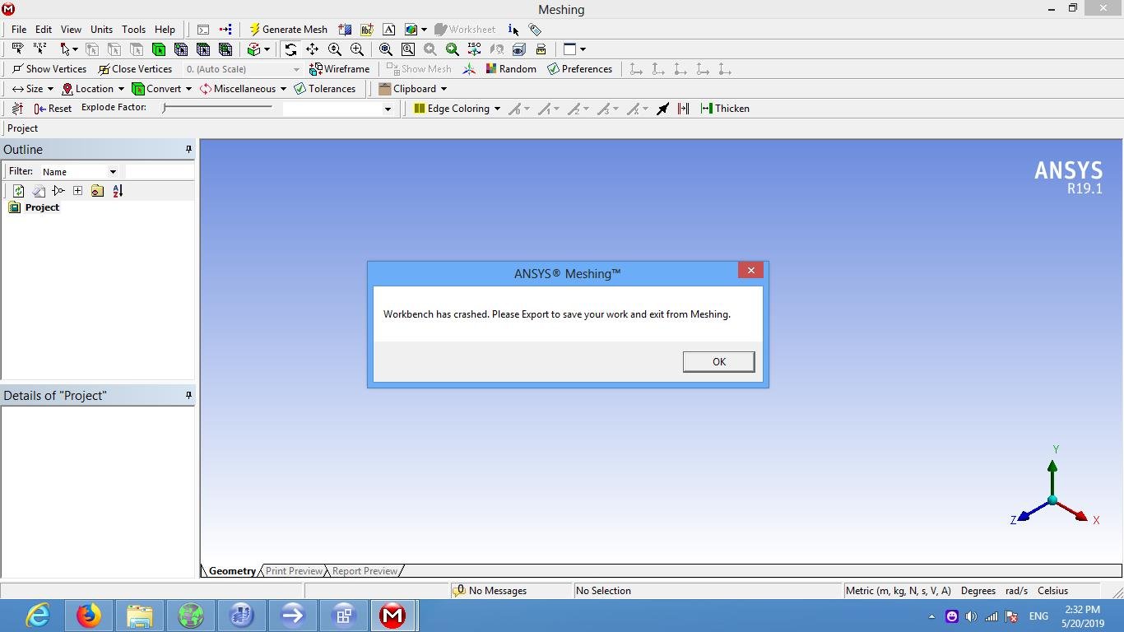Switch to the Print Preview tab

(294, 571)
